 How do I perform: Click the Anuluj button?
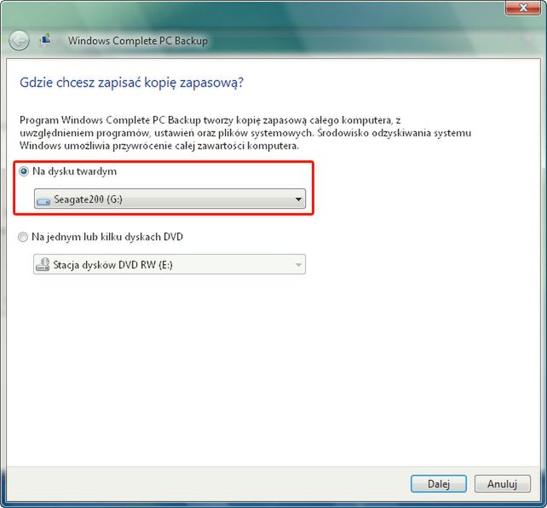[x=503, y=483]
